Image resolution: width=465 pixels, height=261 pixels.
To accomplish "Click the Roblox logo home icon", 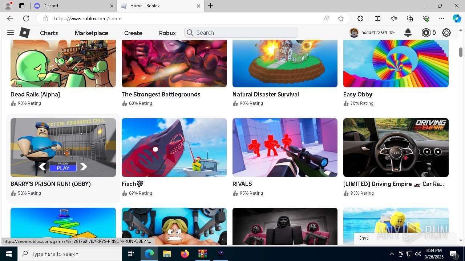I will (24, 33).
